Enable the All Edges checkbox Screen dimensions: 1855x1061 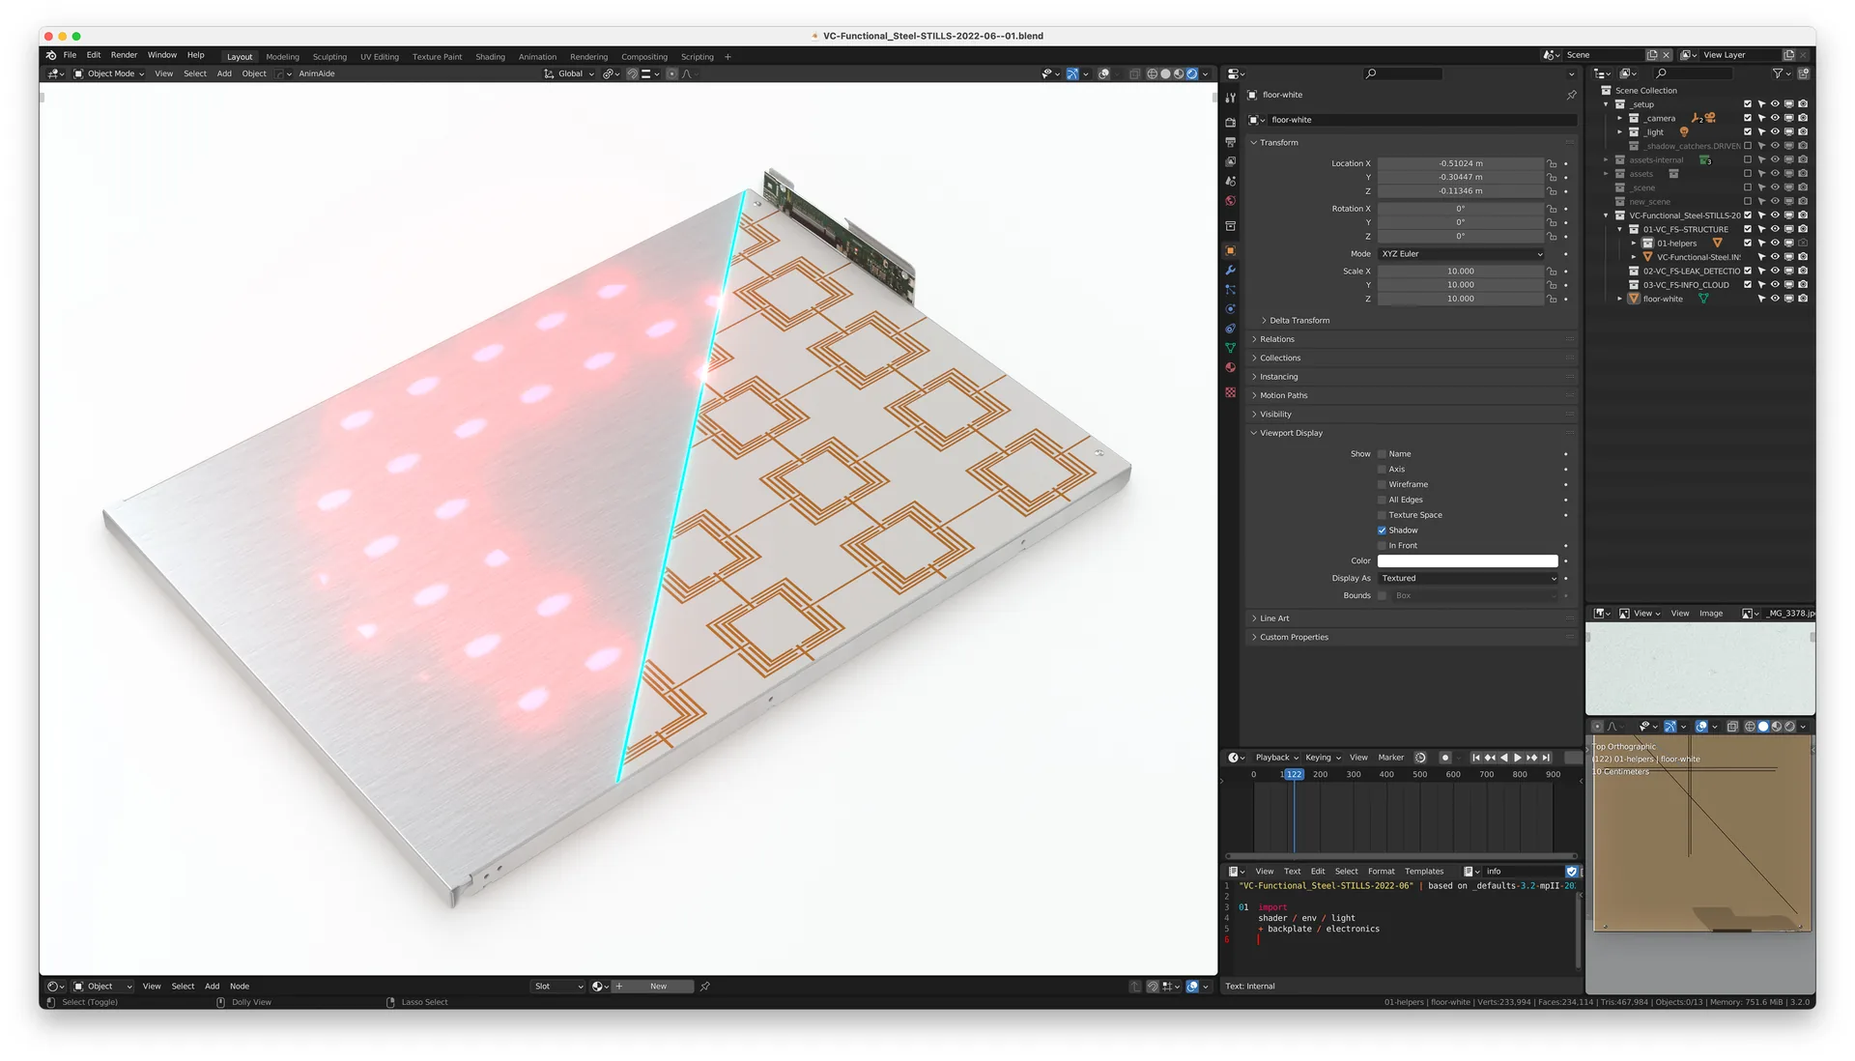1382,501
